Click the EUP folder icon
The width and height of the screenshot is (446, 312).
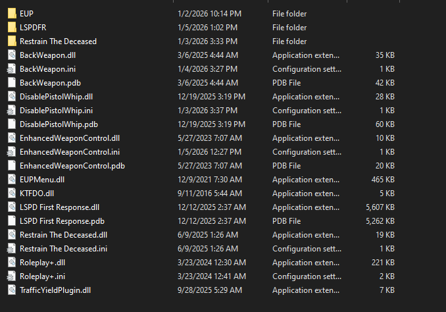pyautogui.click(x=11, y=13)
